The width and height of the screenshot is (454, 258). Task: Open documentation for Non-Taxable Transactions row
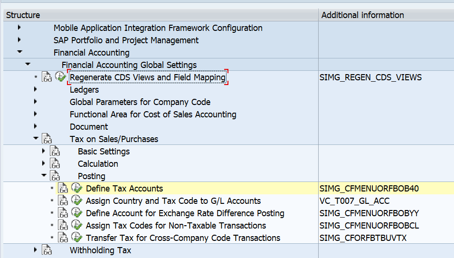pos(63,225)
